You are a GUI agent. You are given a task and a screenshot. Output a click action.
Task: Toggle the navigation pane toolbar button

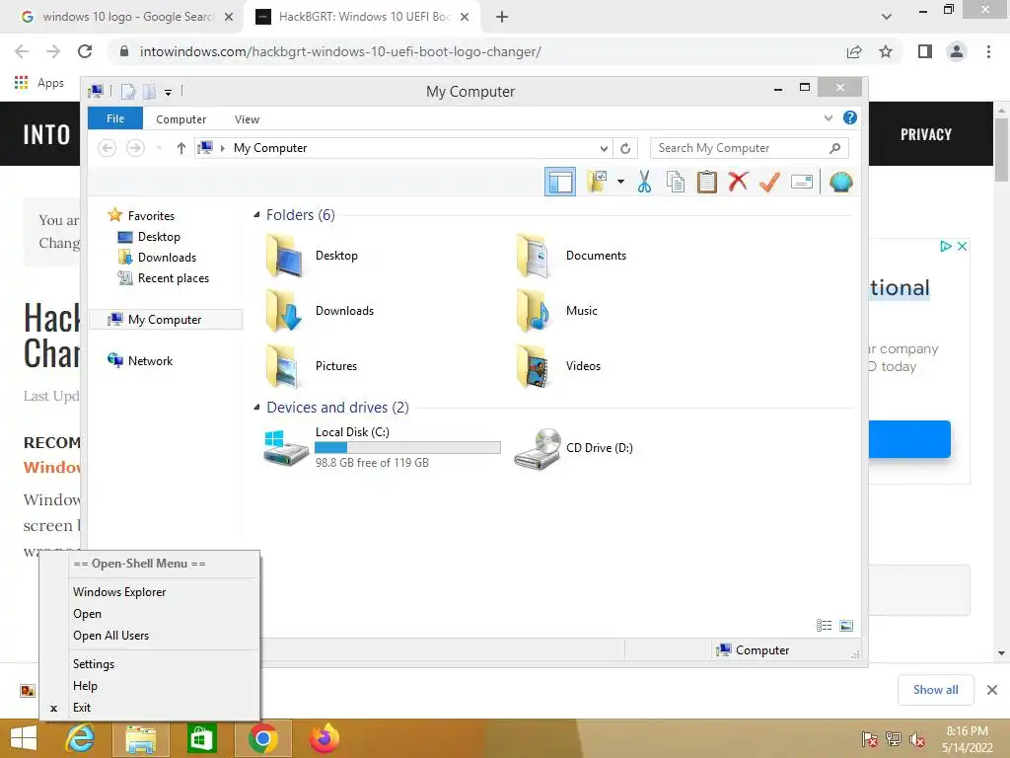560,182
